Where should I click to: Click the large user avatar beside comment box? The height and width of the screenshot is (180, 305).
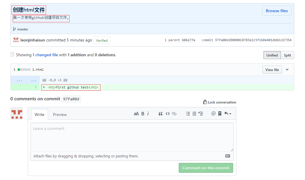tap(17, 113)
